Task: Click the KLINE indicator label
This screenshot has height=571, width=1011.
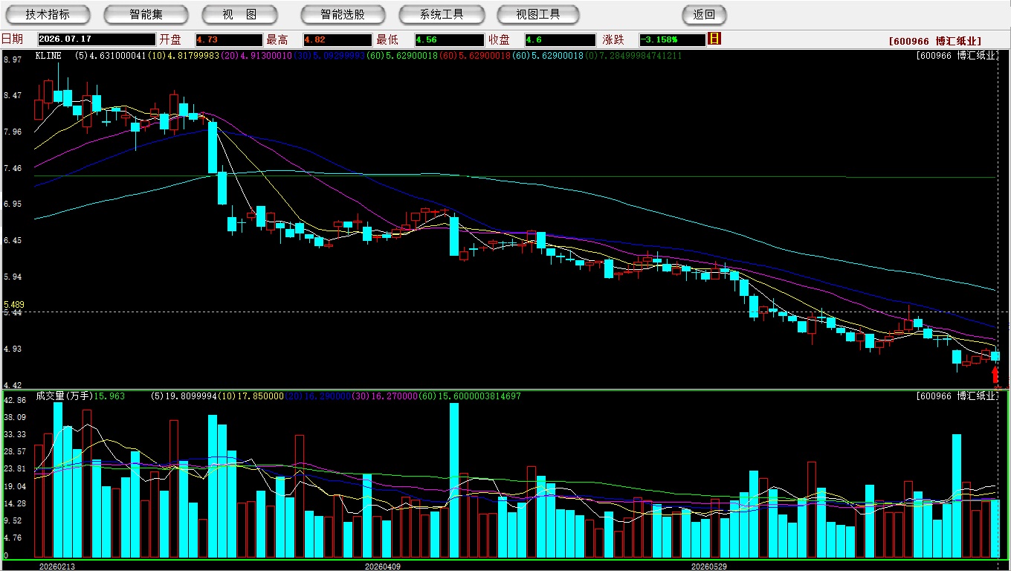Action: (48, 56)
